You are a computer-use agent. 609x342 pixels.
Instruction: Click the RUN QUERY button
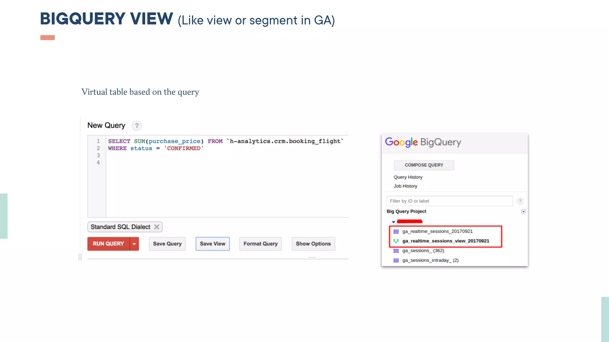point(108,244)
